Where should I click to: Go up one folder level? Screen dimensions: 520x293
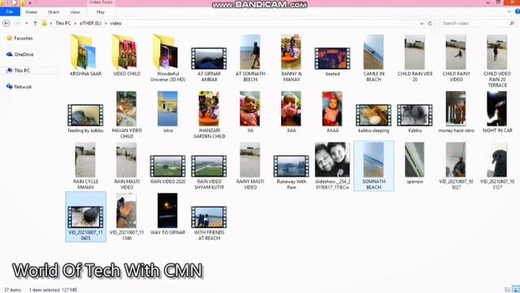click(35, 24)
